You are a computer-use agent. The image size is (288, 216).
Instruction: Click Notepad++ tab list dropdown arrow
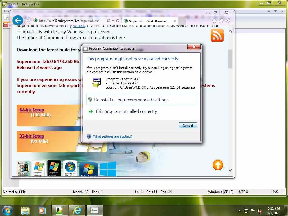(x=276, y=11)
